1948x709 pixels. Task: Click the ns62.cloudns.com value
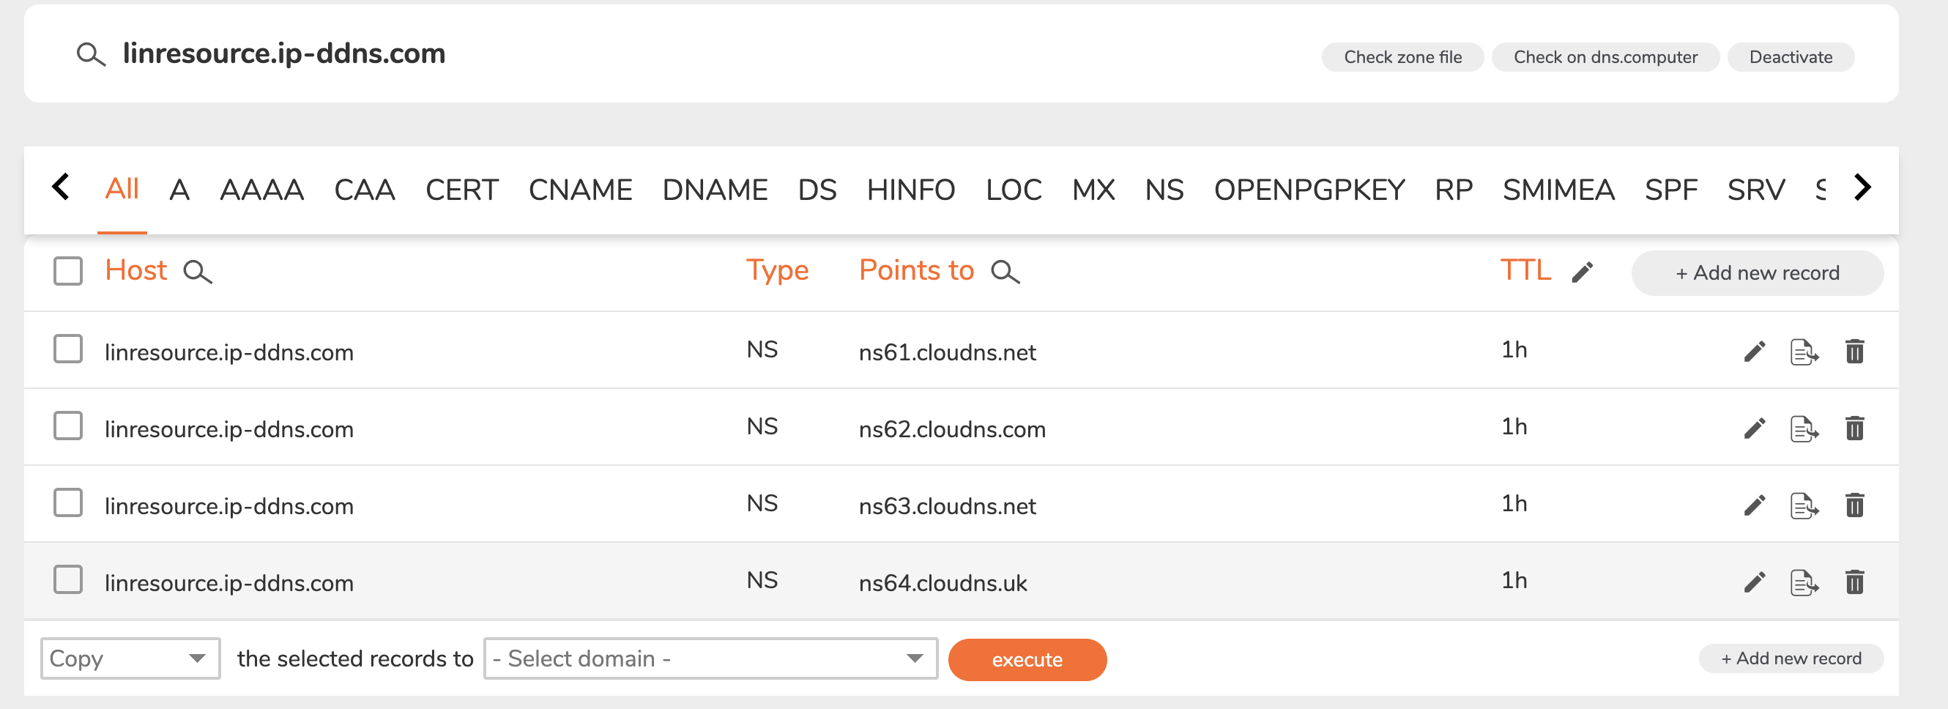pyautogui.click(x=952, y=430)
